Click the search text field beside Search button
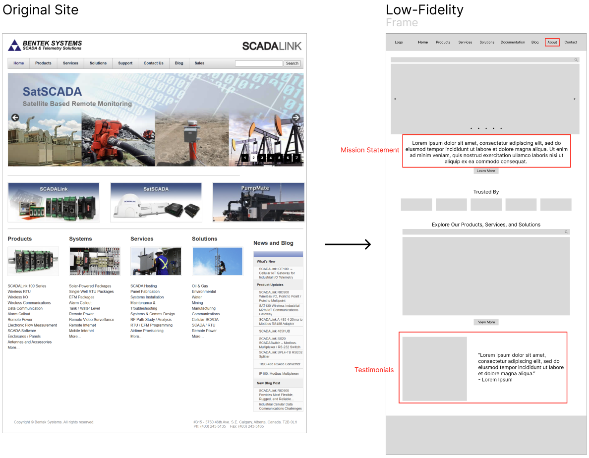This screenshot has width=589, height=458. 259,63
